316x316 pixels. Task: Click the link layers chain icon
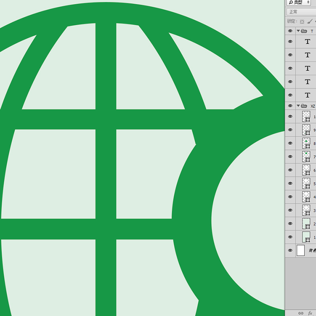coord(301,313)
